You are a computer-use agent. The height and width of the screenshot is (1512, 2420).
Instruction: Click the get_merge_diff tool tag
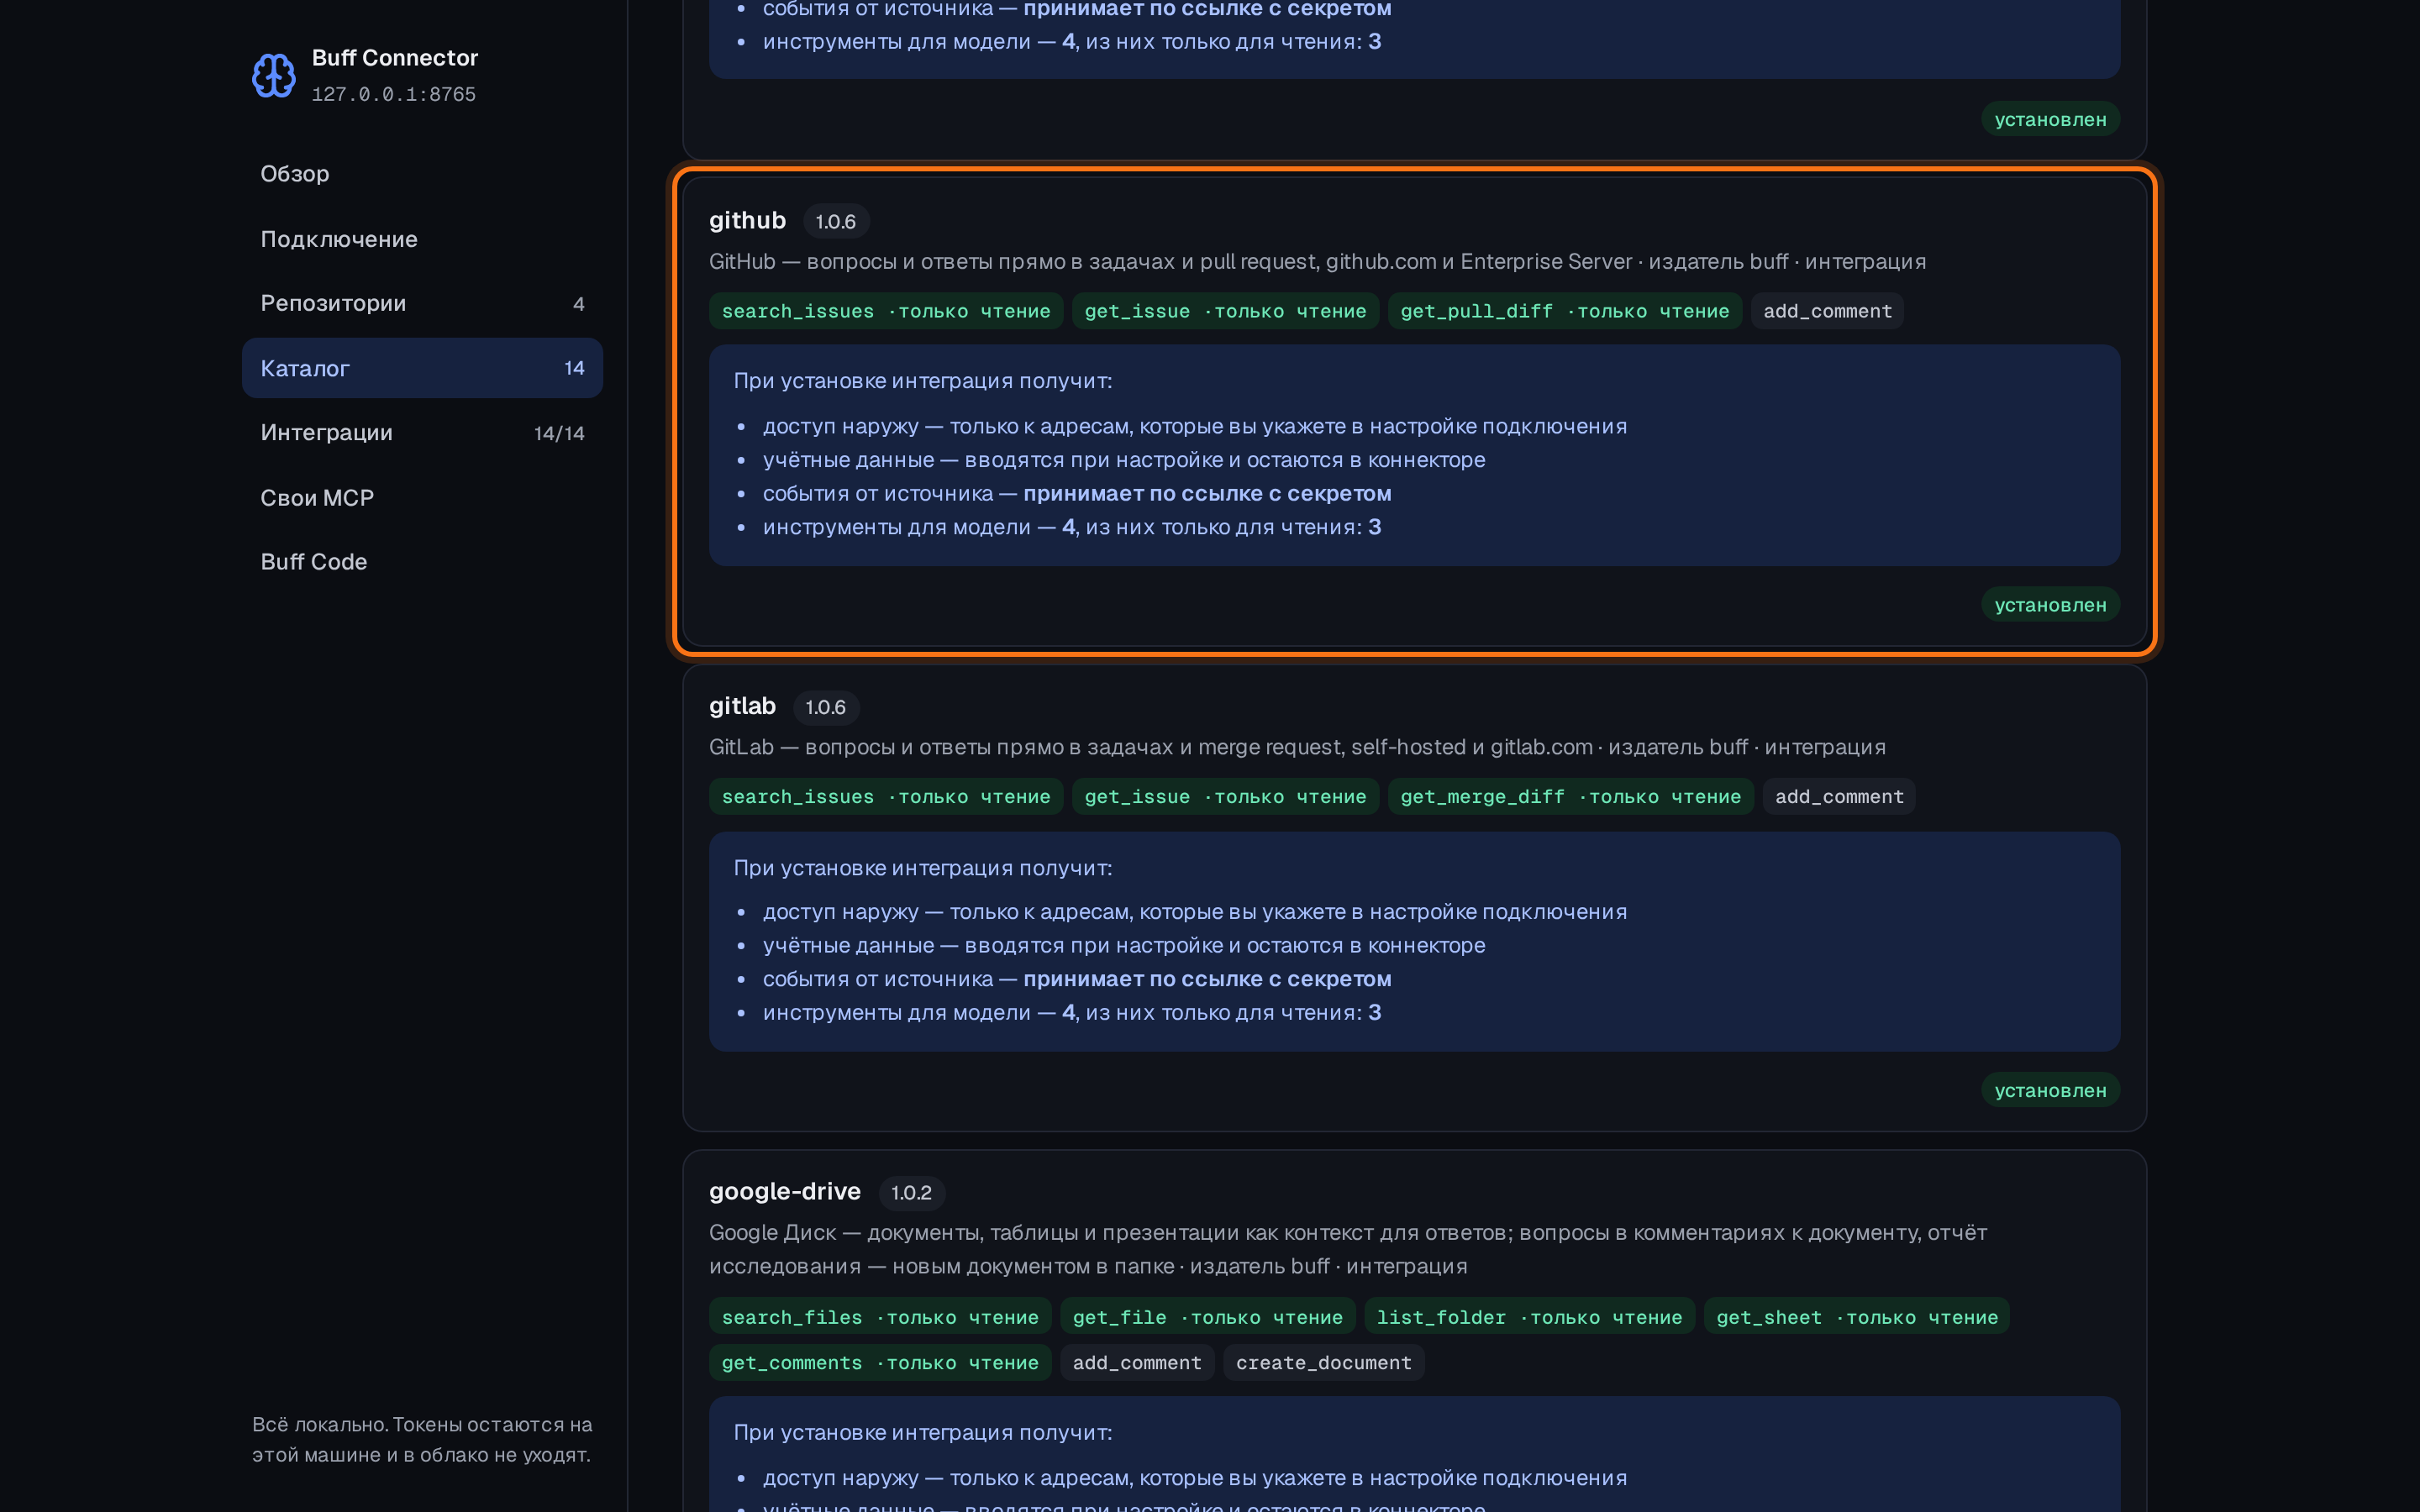click(1570, 797)
